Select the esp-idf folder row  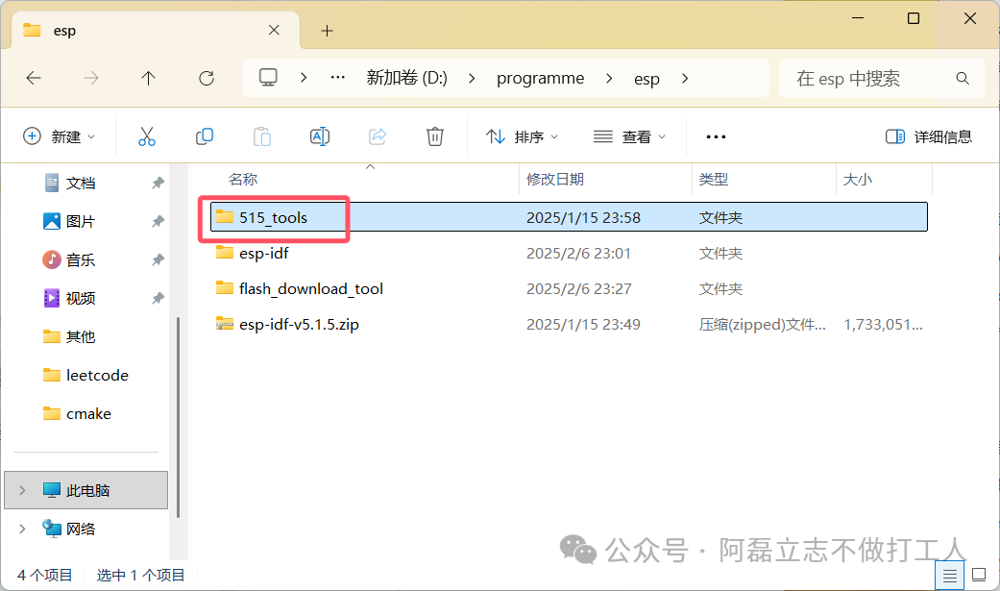tap(569, 253)
